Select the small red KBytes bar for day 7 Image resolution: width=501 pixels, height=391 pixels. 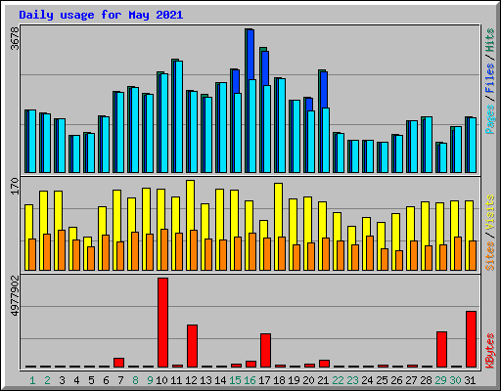pos(118,363)
